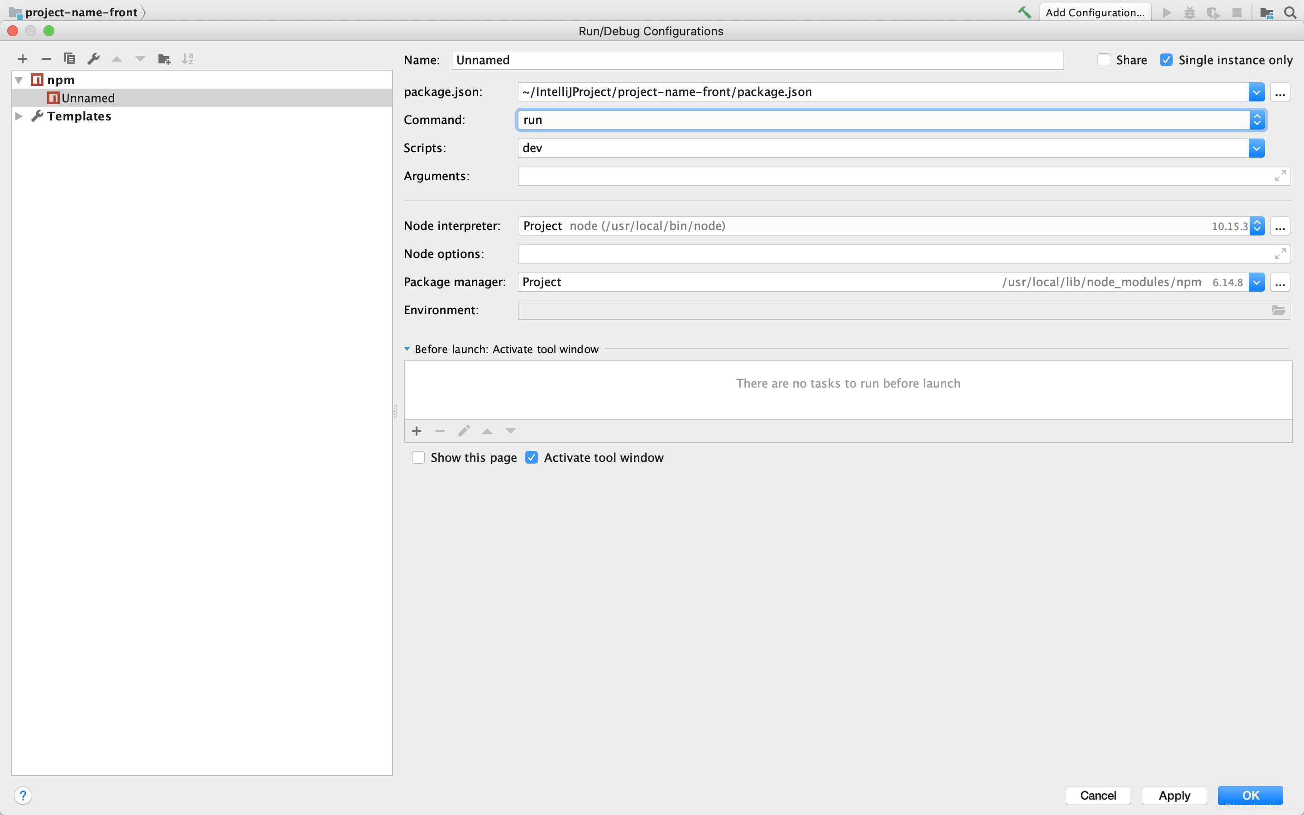Image resolution: width=1304 pixels, height=815 pixels.
Task: Enable the Show this page checkbox
Action: [x=419, y=457]
